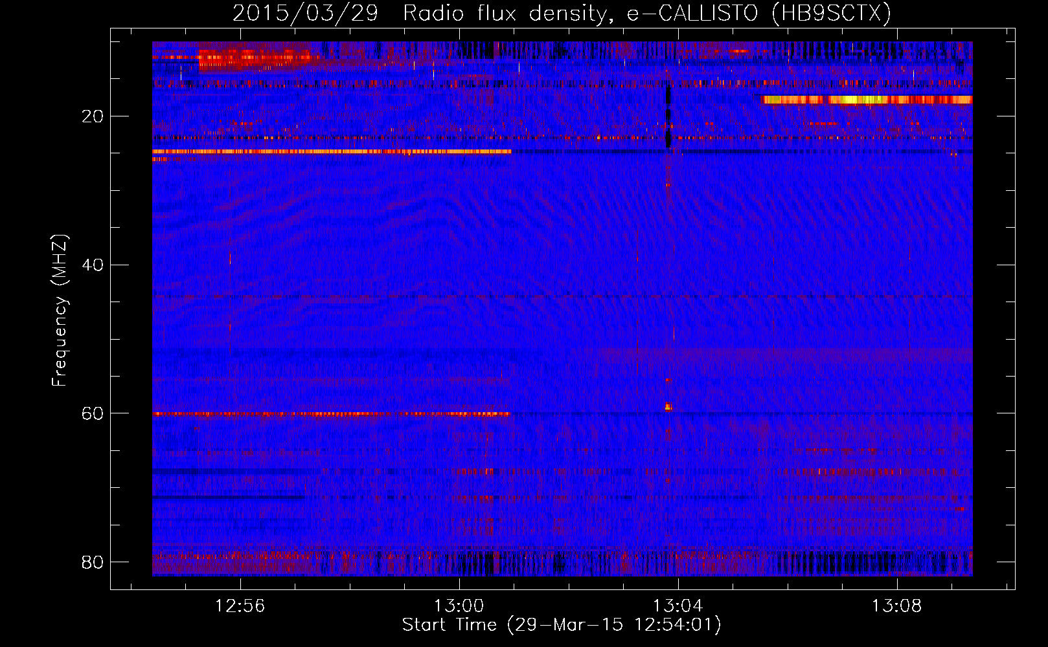Click the 'Frequency (MHZ)' axis label
Image resolution: width=1048 pixels, height=647 pixels.
59,311
